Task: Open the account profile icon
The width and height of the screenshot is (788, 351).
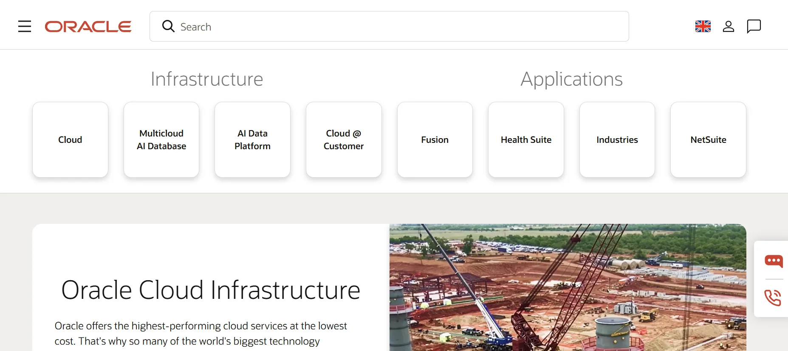Action: (729, 26)
